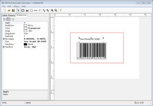Open the Object menu
The image size is (153, 106).
coord(16,6)
